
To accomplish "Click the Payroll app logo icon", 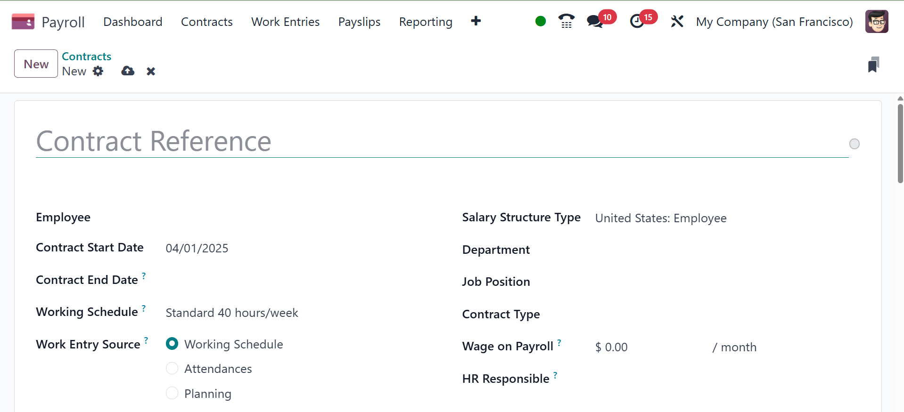I will pyautogui.click(x=23, y=22).
